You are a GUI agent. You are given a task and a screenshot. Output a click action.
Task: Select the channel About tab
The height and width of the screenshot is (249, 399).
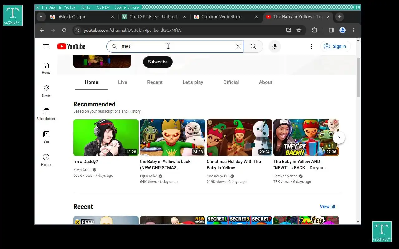(266, 82)
